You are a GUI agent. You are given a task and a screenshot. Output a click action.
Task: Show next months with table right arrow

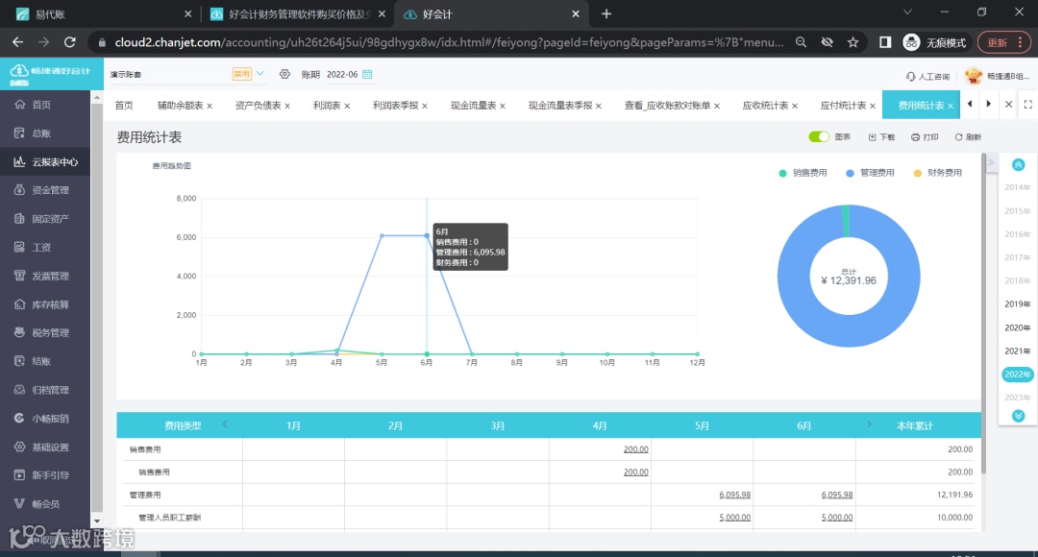point(869,424)
